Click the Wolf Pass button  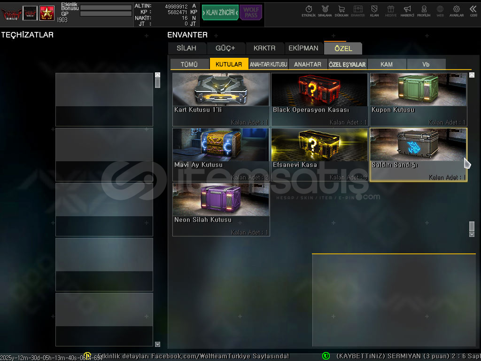click(x=250, y=13)
